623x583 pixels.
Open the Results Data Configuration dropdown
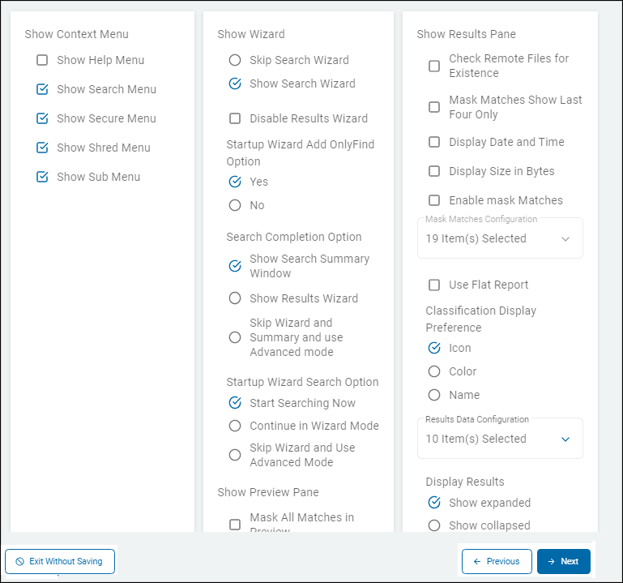click(x=500, y=439)
